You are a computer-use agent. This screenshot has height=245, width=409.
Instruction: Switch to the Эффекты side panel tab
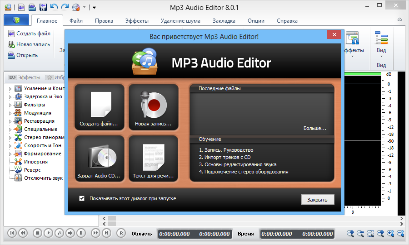(x=24, y=77)
